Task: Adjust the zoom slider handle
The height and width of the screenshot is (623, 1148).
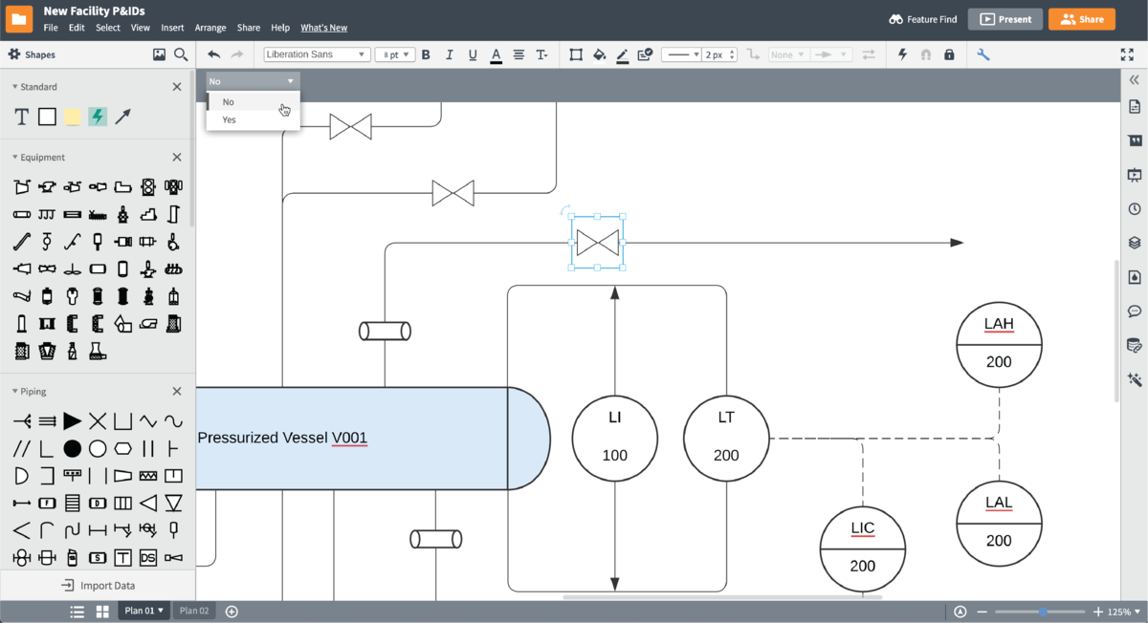Action: pos(1043,612)
